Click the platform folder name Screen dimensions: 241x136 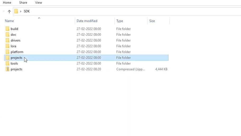pyautogui.click(x=17, y=52)
